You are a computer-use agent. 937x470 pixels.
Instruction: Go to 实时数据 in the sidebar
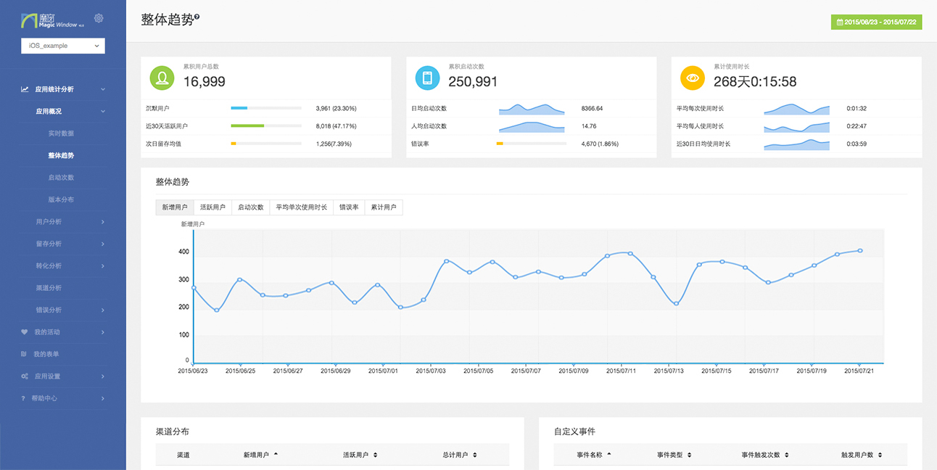(61, 133)
